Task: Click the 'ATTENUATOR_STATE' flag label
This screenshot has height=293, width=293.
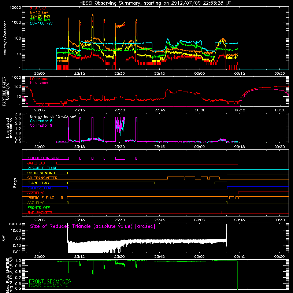Action: [44, 158]
